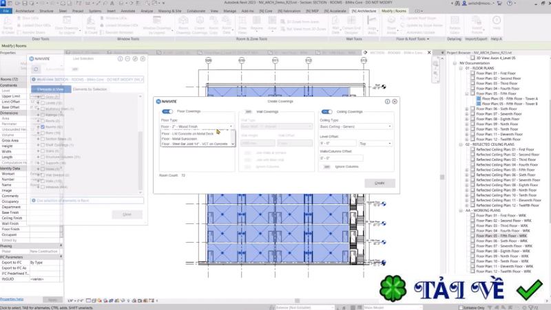Check the Levels checkbox in Live Selection
Image resolution: width=551 pixels, height=310 pixels.
[43, 103]
